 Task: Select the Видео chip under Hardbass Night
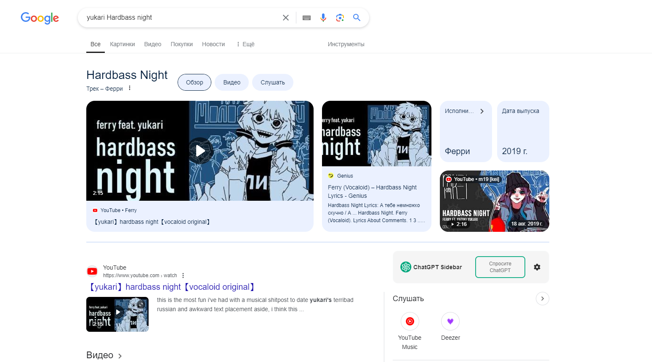pos(232,82)
